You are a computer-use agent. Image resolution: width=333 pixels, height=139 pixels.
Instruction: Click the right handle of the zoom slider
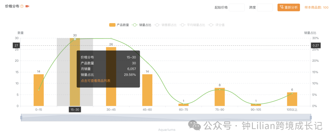[311, 117]
